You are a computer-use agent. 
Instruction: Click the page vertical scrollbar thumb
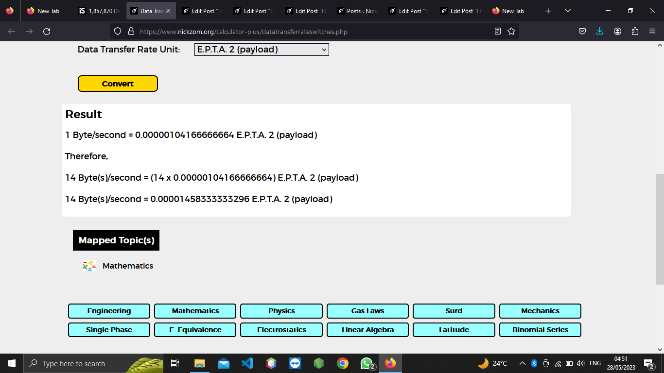click(660, 229)
